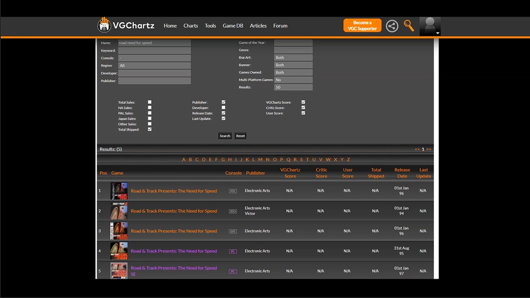
Task: Open box art thumbnail of row 5
Action: (119, 271)
